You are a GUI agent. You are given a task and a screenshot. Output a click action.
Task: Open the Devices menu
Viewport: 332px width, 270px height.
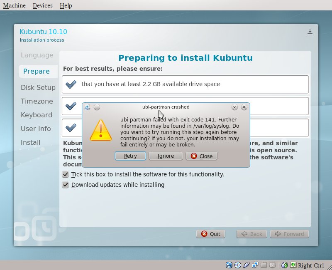(43, 5)
